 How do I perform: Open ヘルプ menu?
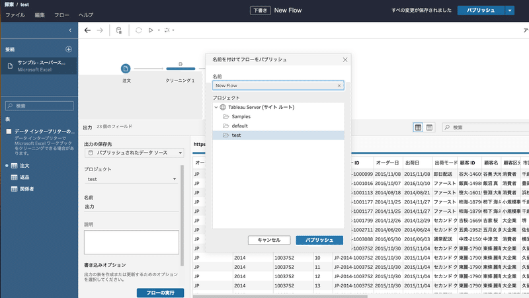[x=86, y=15]
